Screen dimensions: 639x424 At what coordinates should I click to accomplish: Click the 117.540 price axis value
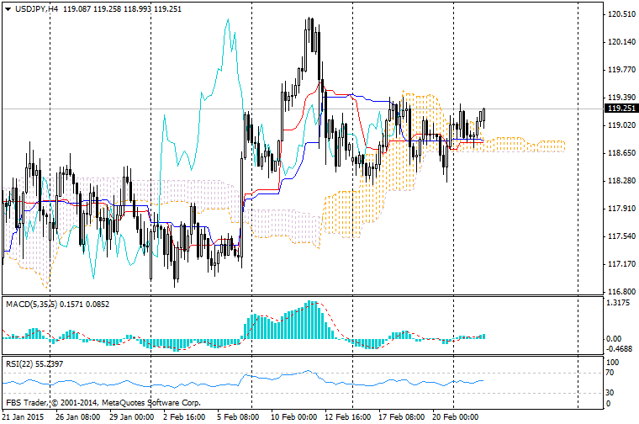pos(621,236)
